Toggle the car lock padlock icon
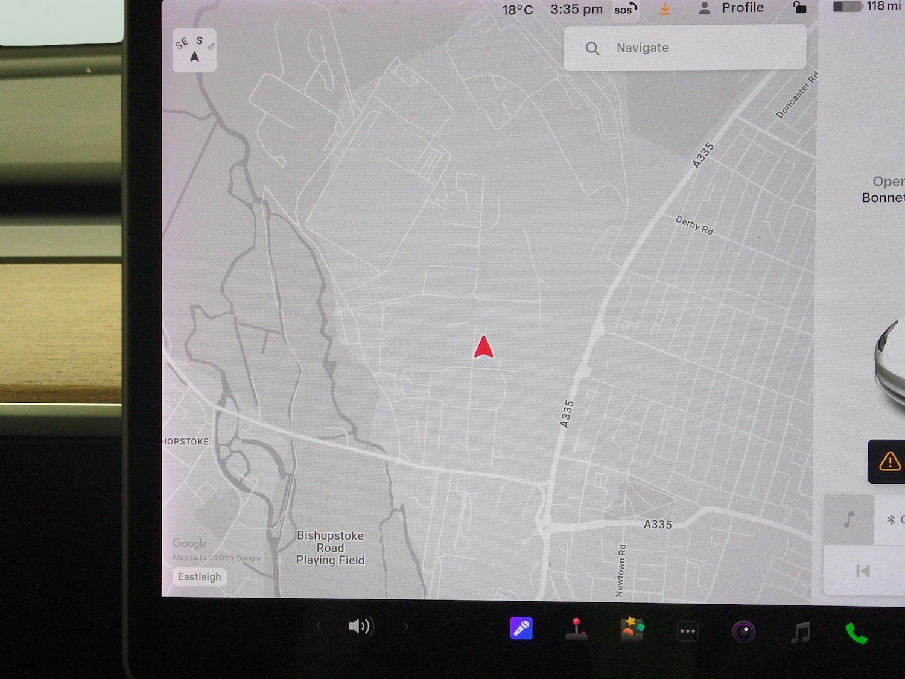The image size is (905, 679). (x=799, y=8)
